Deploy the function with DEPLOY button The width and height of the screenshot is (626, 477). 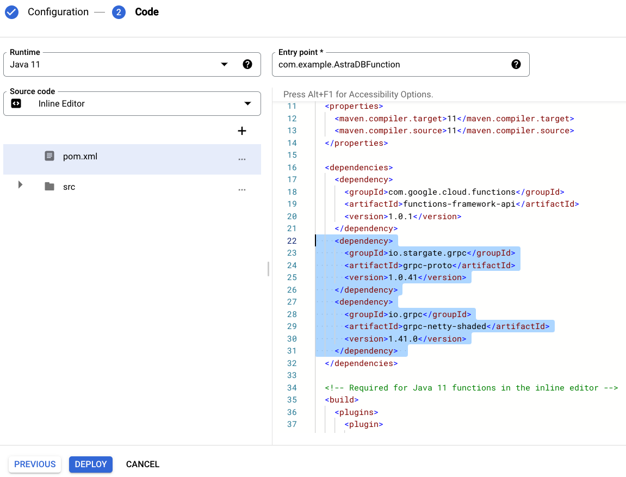91,464
